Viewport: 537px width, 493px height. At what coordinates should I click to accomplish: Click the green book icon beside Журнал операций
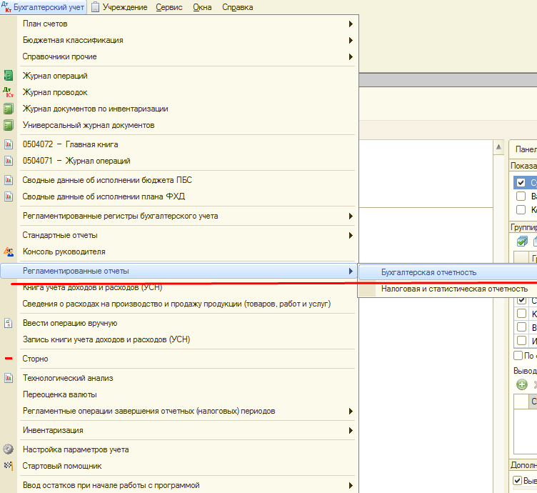coord(9,76)
